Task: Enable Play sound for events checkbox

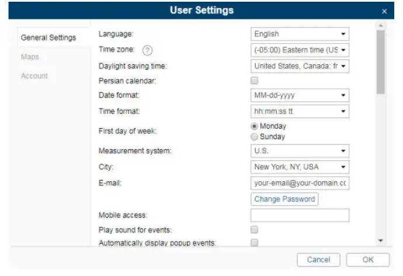Action: [x=254, y=230]
